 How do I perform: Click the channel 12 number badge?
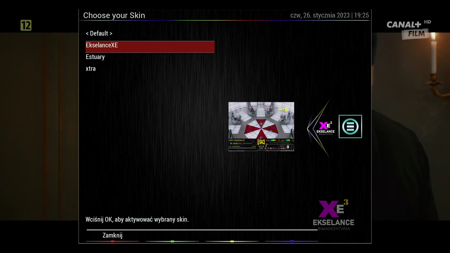click(x=26, y=25)
